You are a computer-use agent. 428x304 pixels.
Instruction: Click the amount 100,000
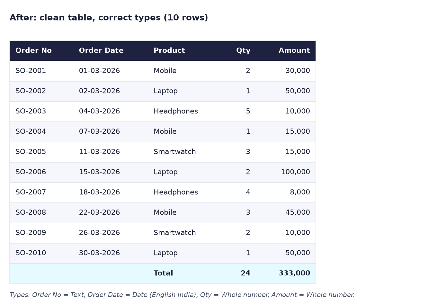coord(296,172)
